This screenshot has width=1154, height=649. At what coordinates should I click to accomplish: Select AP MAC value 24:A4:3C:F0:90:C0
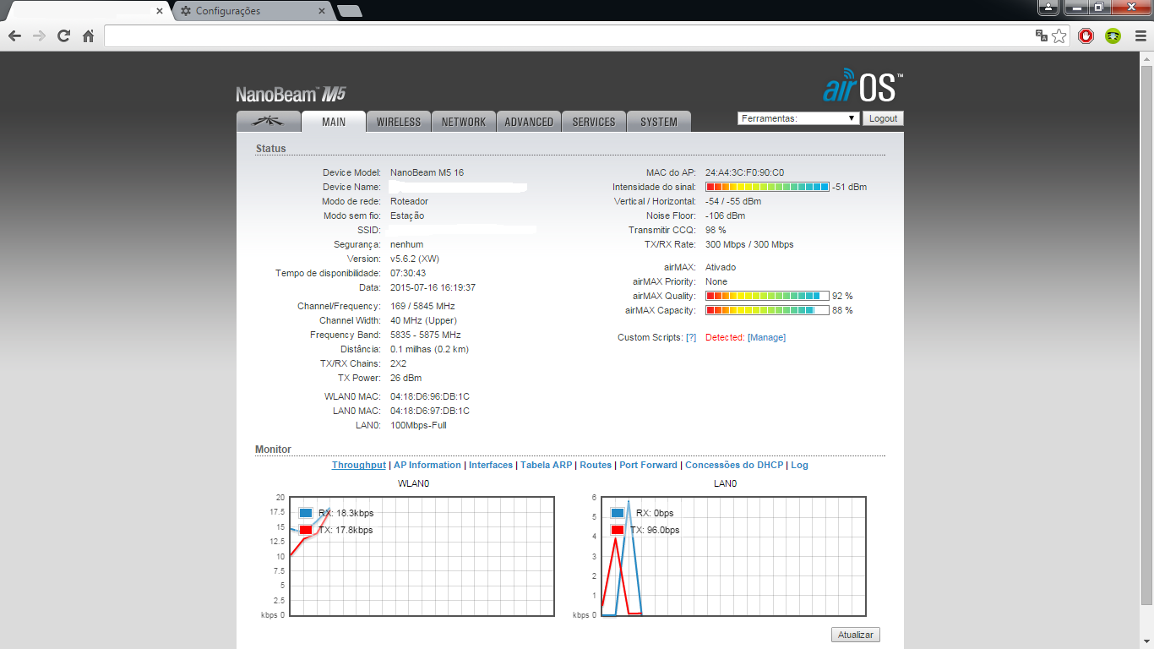click(x=744, y=172)
